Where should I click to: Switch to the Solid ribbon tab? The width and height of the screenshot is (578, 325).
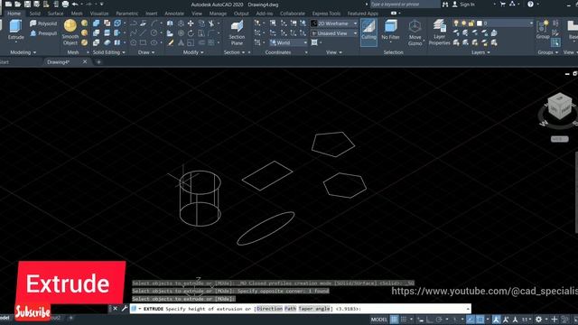35,14
